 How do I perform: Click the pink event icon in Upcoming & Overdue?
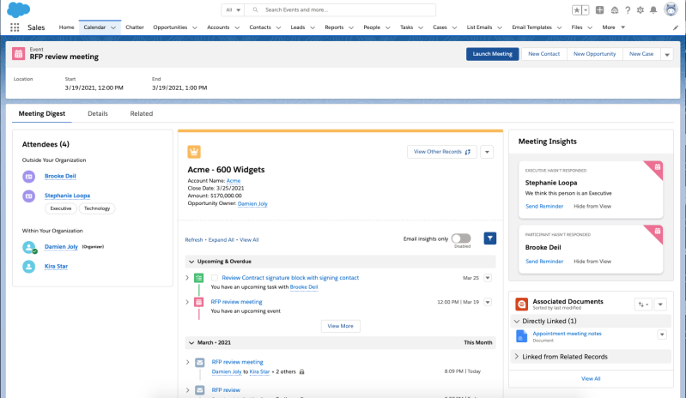point(198,302)
